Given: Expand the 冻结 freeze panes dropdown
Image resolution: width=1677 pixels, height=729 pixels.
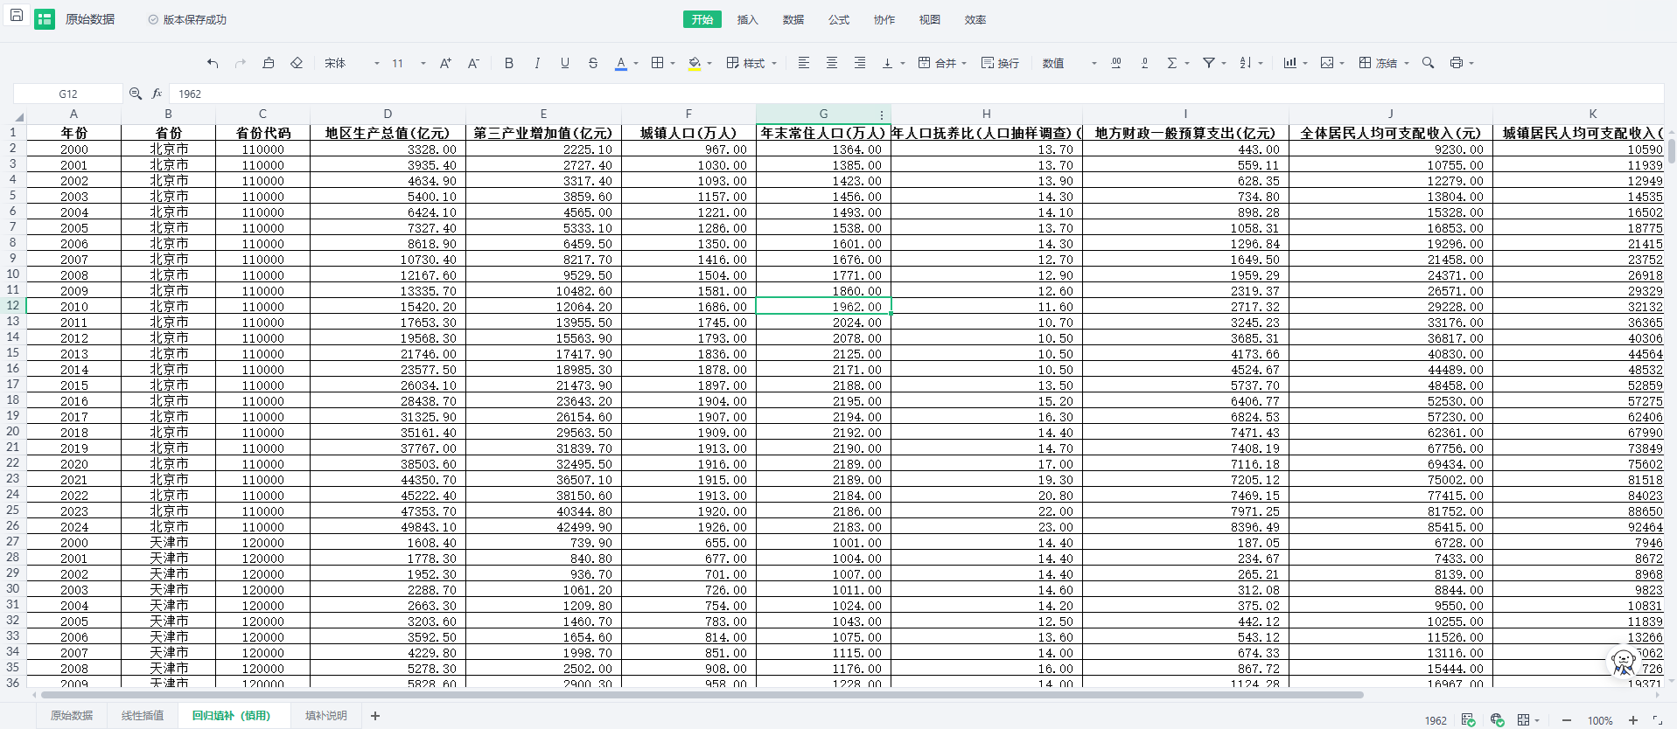Looking at the screenshot, I should 1407,63.
